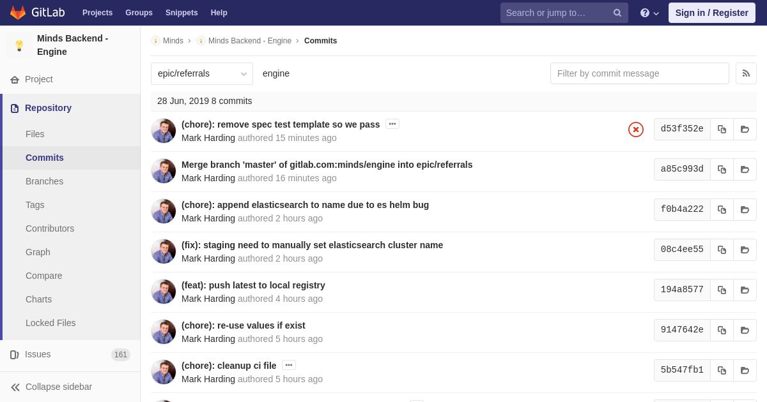
Task: Open commit 'staging need to manually set' link
Action: coord(313,245)
